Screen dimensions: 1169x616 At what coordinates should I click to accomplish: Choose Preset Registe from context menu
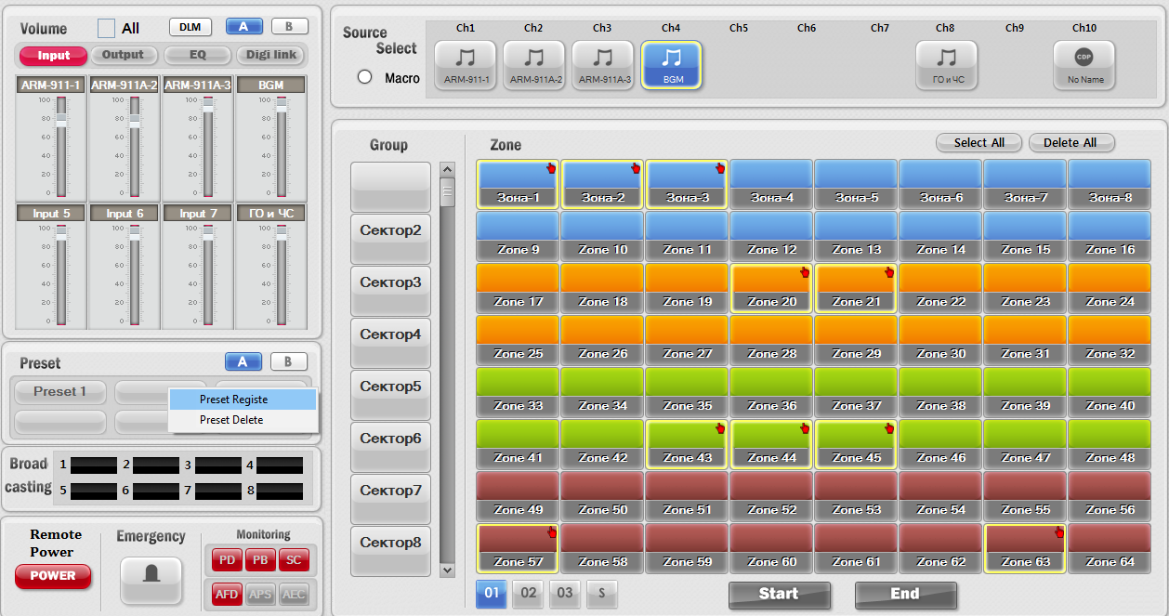[243, 400]
